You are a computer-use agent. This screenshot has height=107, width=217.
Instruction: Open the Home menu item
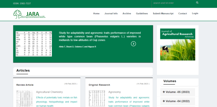click(96, 14)
